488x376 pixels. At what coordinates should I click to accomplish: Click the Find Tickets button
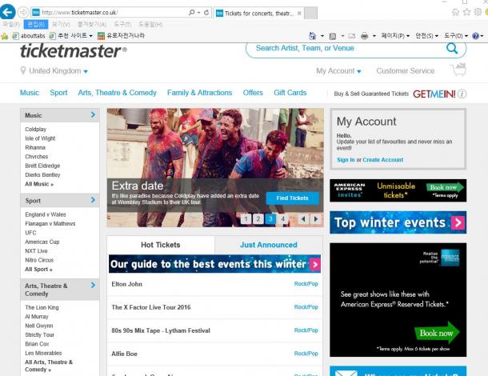click(x=292, y=198)
